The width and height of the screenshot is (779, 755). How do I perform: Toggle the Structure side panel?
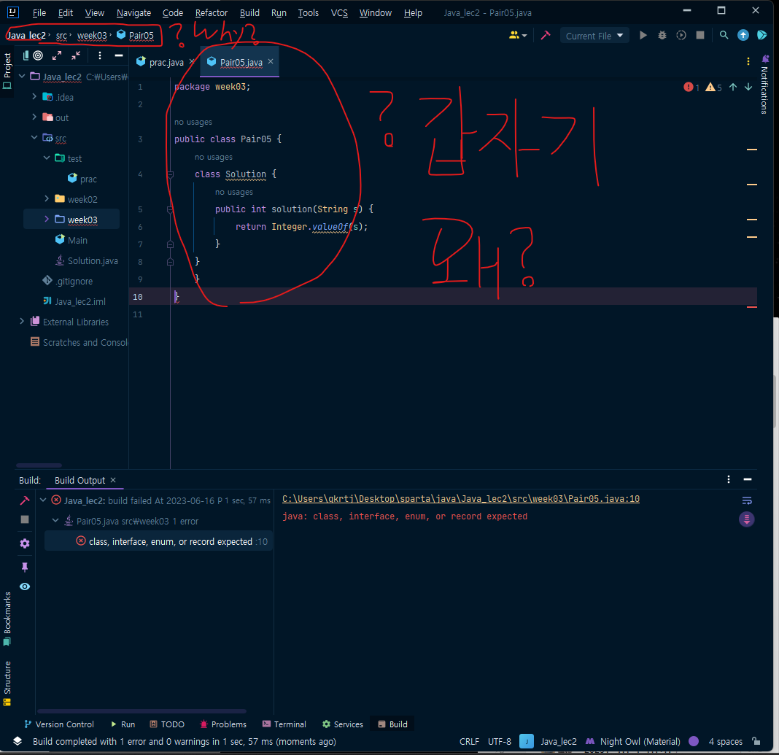(7, 683)
